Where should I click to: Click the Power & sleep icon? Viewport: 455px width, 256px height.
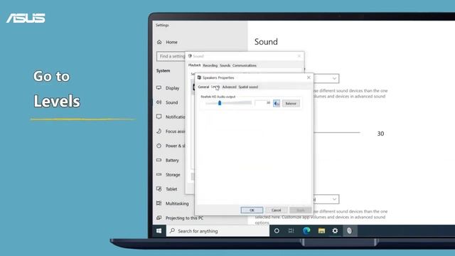[159, 146]
